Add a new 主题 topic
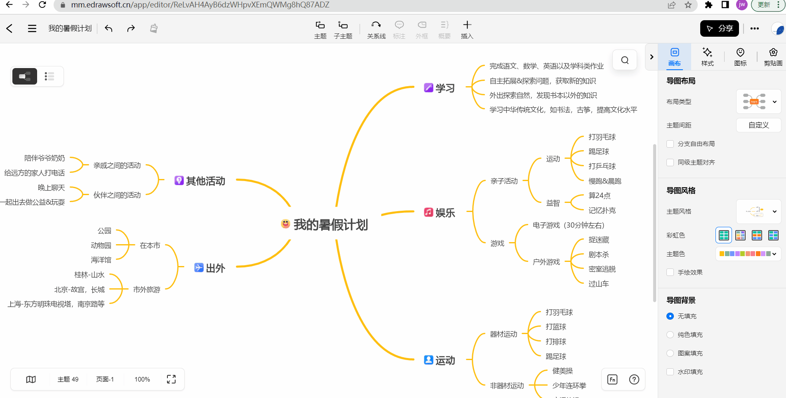This screenshot has height=398, width=786. click(320, 30)
